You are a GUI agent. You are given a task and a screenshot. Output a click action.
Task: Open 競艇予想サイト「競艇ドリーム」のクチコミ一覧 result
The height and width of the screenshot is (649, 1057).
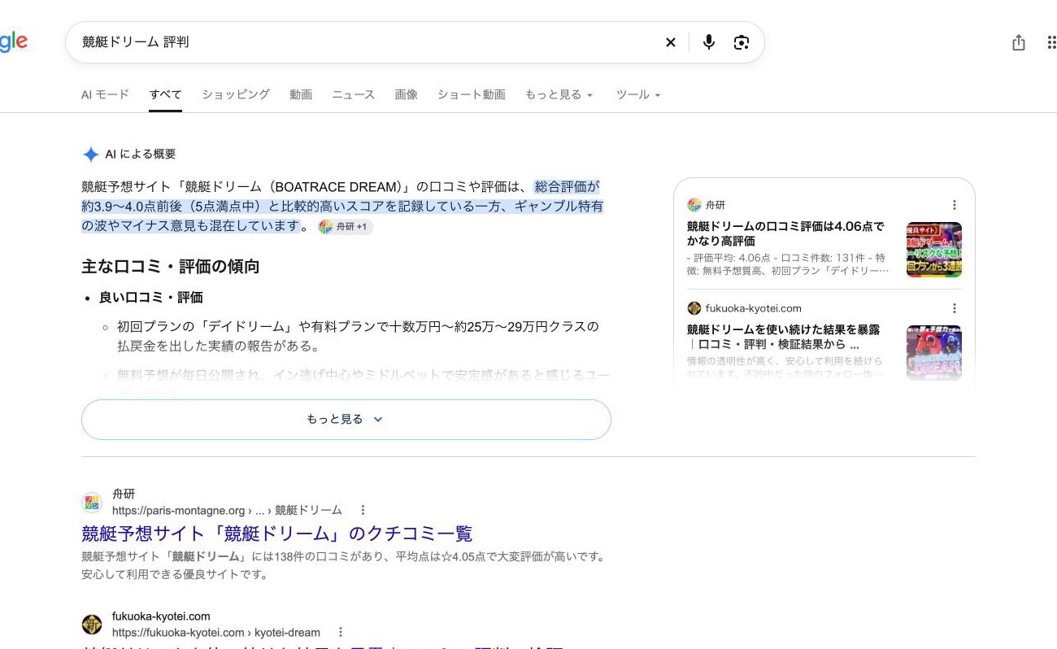276,534
